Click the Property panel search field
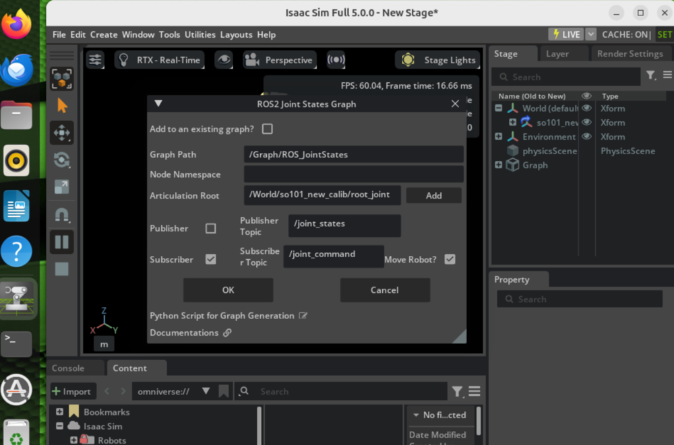Image resolution: width=674 pixels, height=445 pixels. (580, 299)
